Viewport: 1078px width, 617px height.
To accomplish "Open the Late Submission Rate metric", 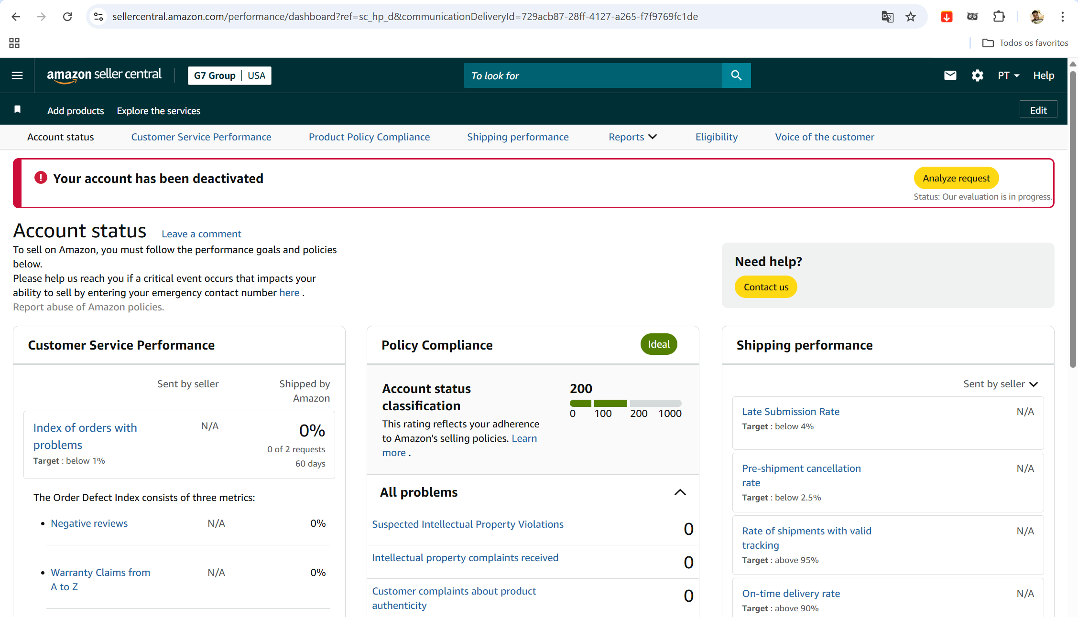I will coord(791,412).
